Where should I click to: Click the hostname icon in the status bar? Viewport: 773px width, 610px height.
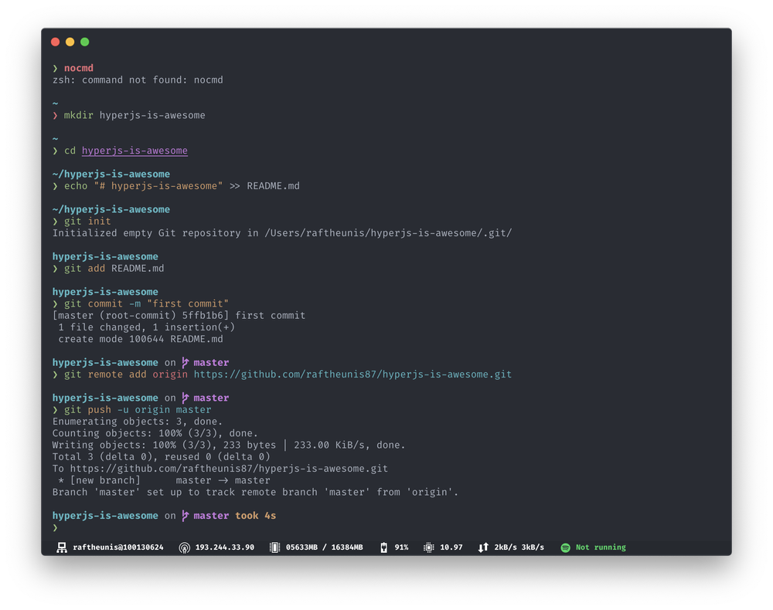point(62,547)
